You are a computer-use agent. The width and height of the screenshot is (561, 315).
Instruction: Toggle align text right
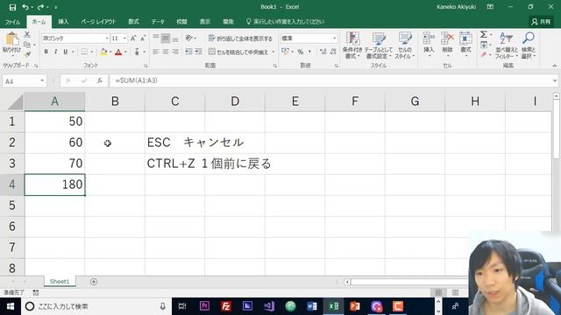click(x=175, y=52)
